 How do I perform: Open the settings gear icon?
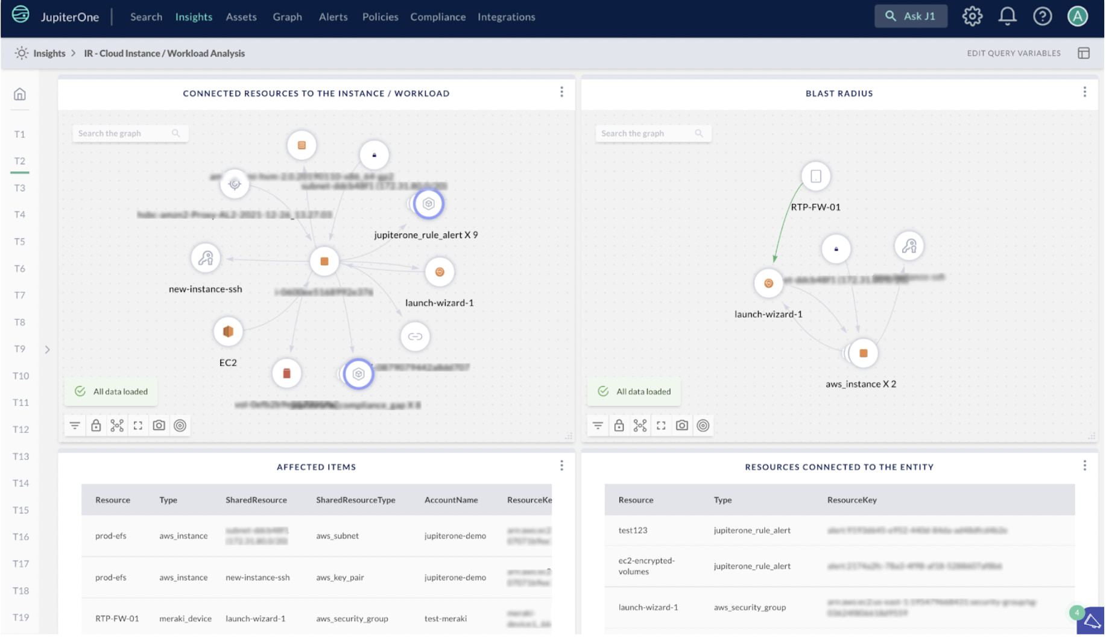973,16
